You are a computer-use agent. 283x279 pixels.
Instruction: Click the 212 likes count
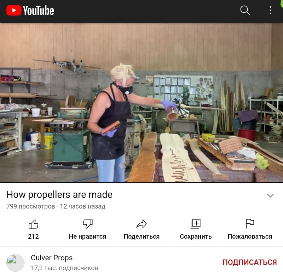click(x=33, y=237)
